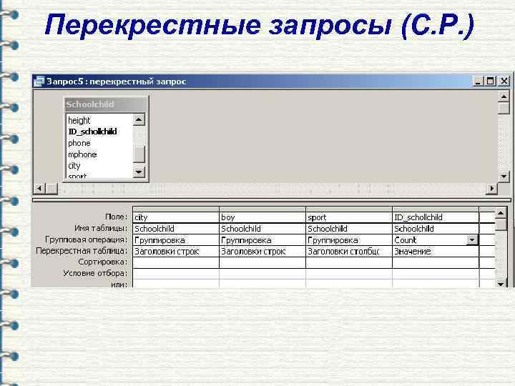This screenshot has width=515, height=386.
Task: Click table pane vertical scroll down arrow
Action: point(504,177)
